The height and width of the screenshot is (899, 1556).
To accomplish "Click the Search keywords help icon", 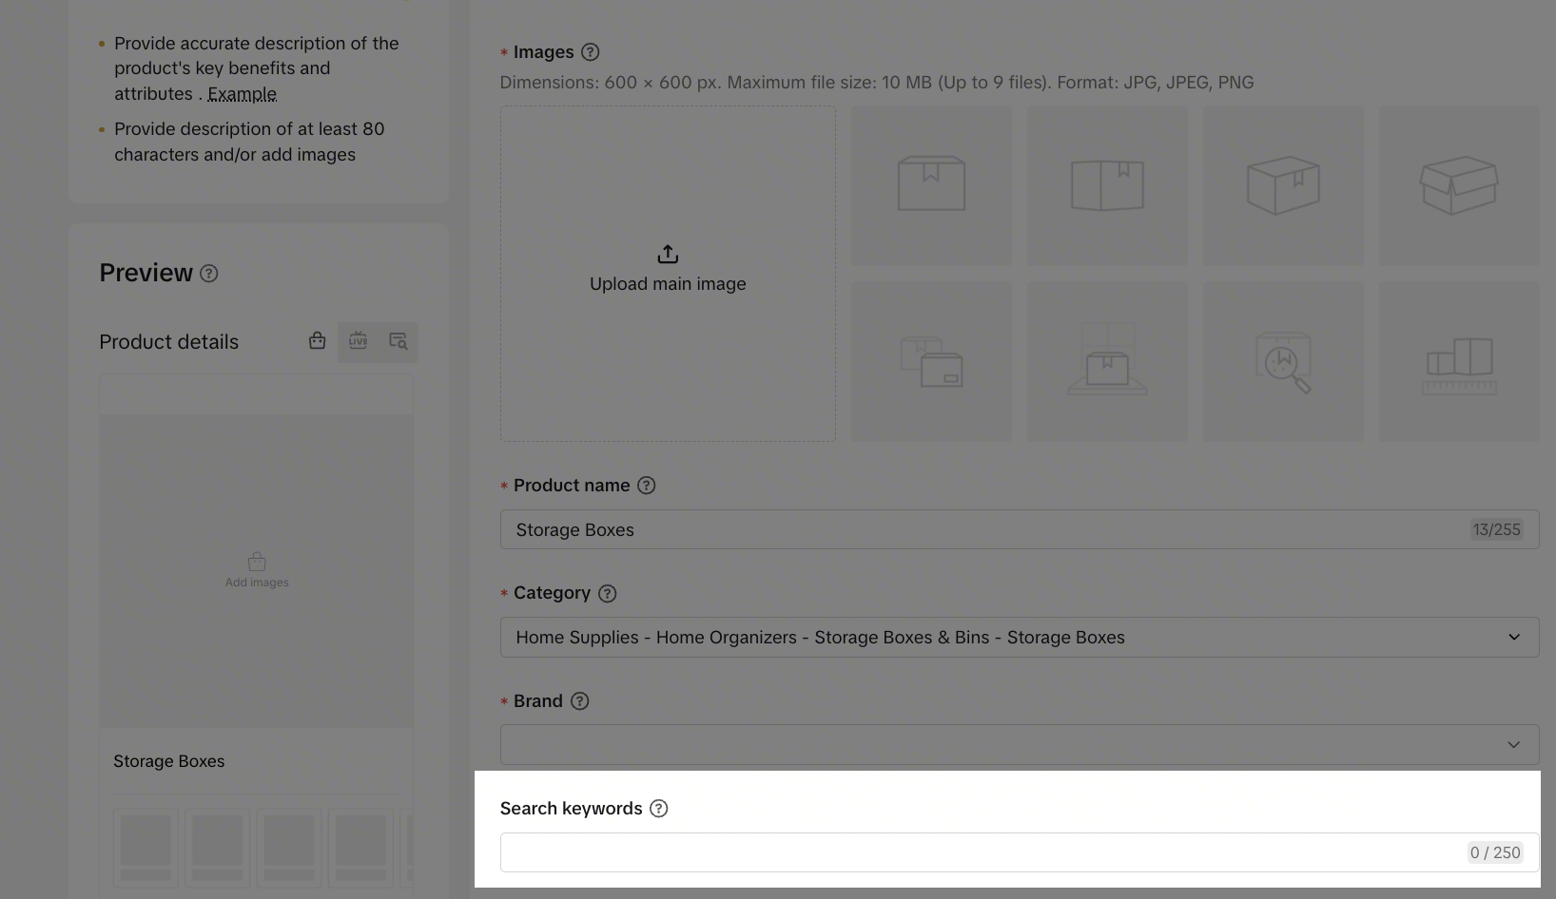I will tap(658, 809).
